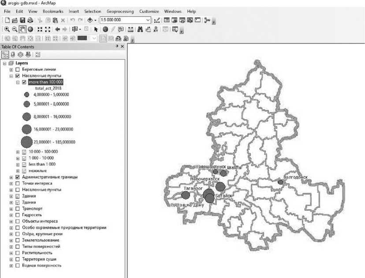Select the Zoom In tool
The image size is (365, 278).
pyautogui.click(x=7, y=30)
